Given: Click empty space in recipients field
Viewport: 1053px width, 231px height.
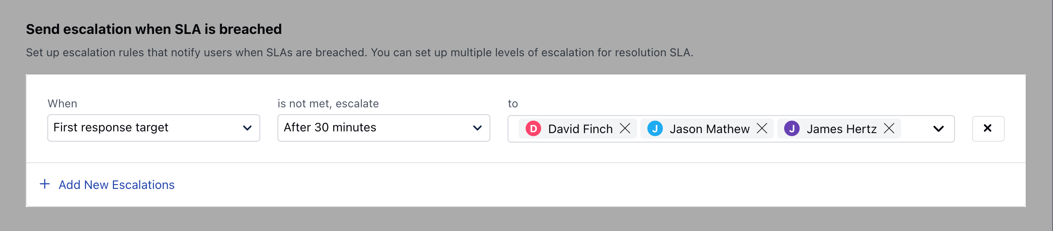Looking at the screenshot, I should coord(915,129).
